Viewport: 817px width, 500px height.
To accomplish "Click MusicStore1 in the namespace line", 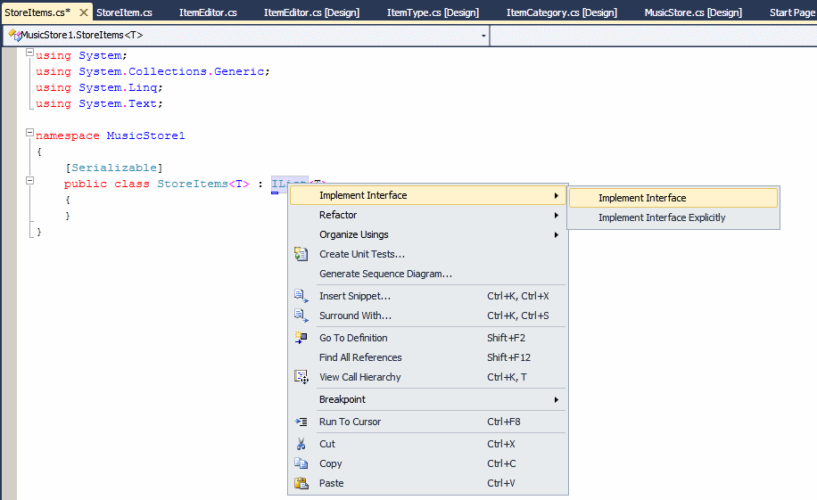I will pyautogui.click(x=146, y=136).
